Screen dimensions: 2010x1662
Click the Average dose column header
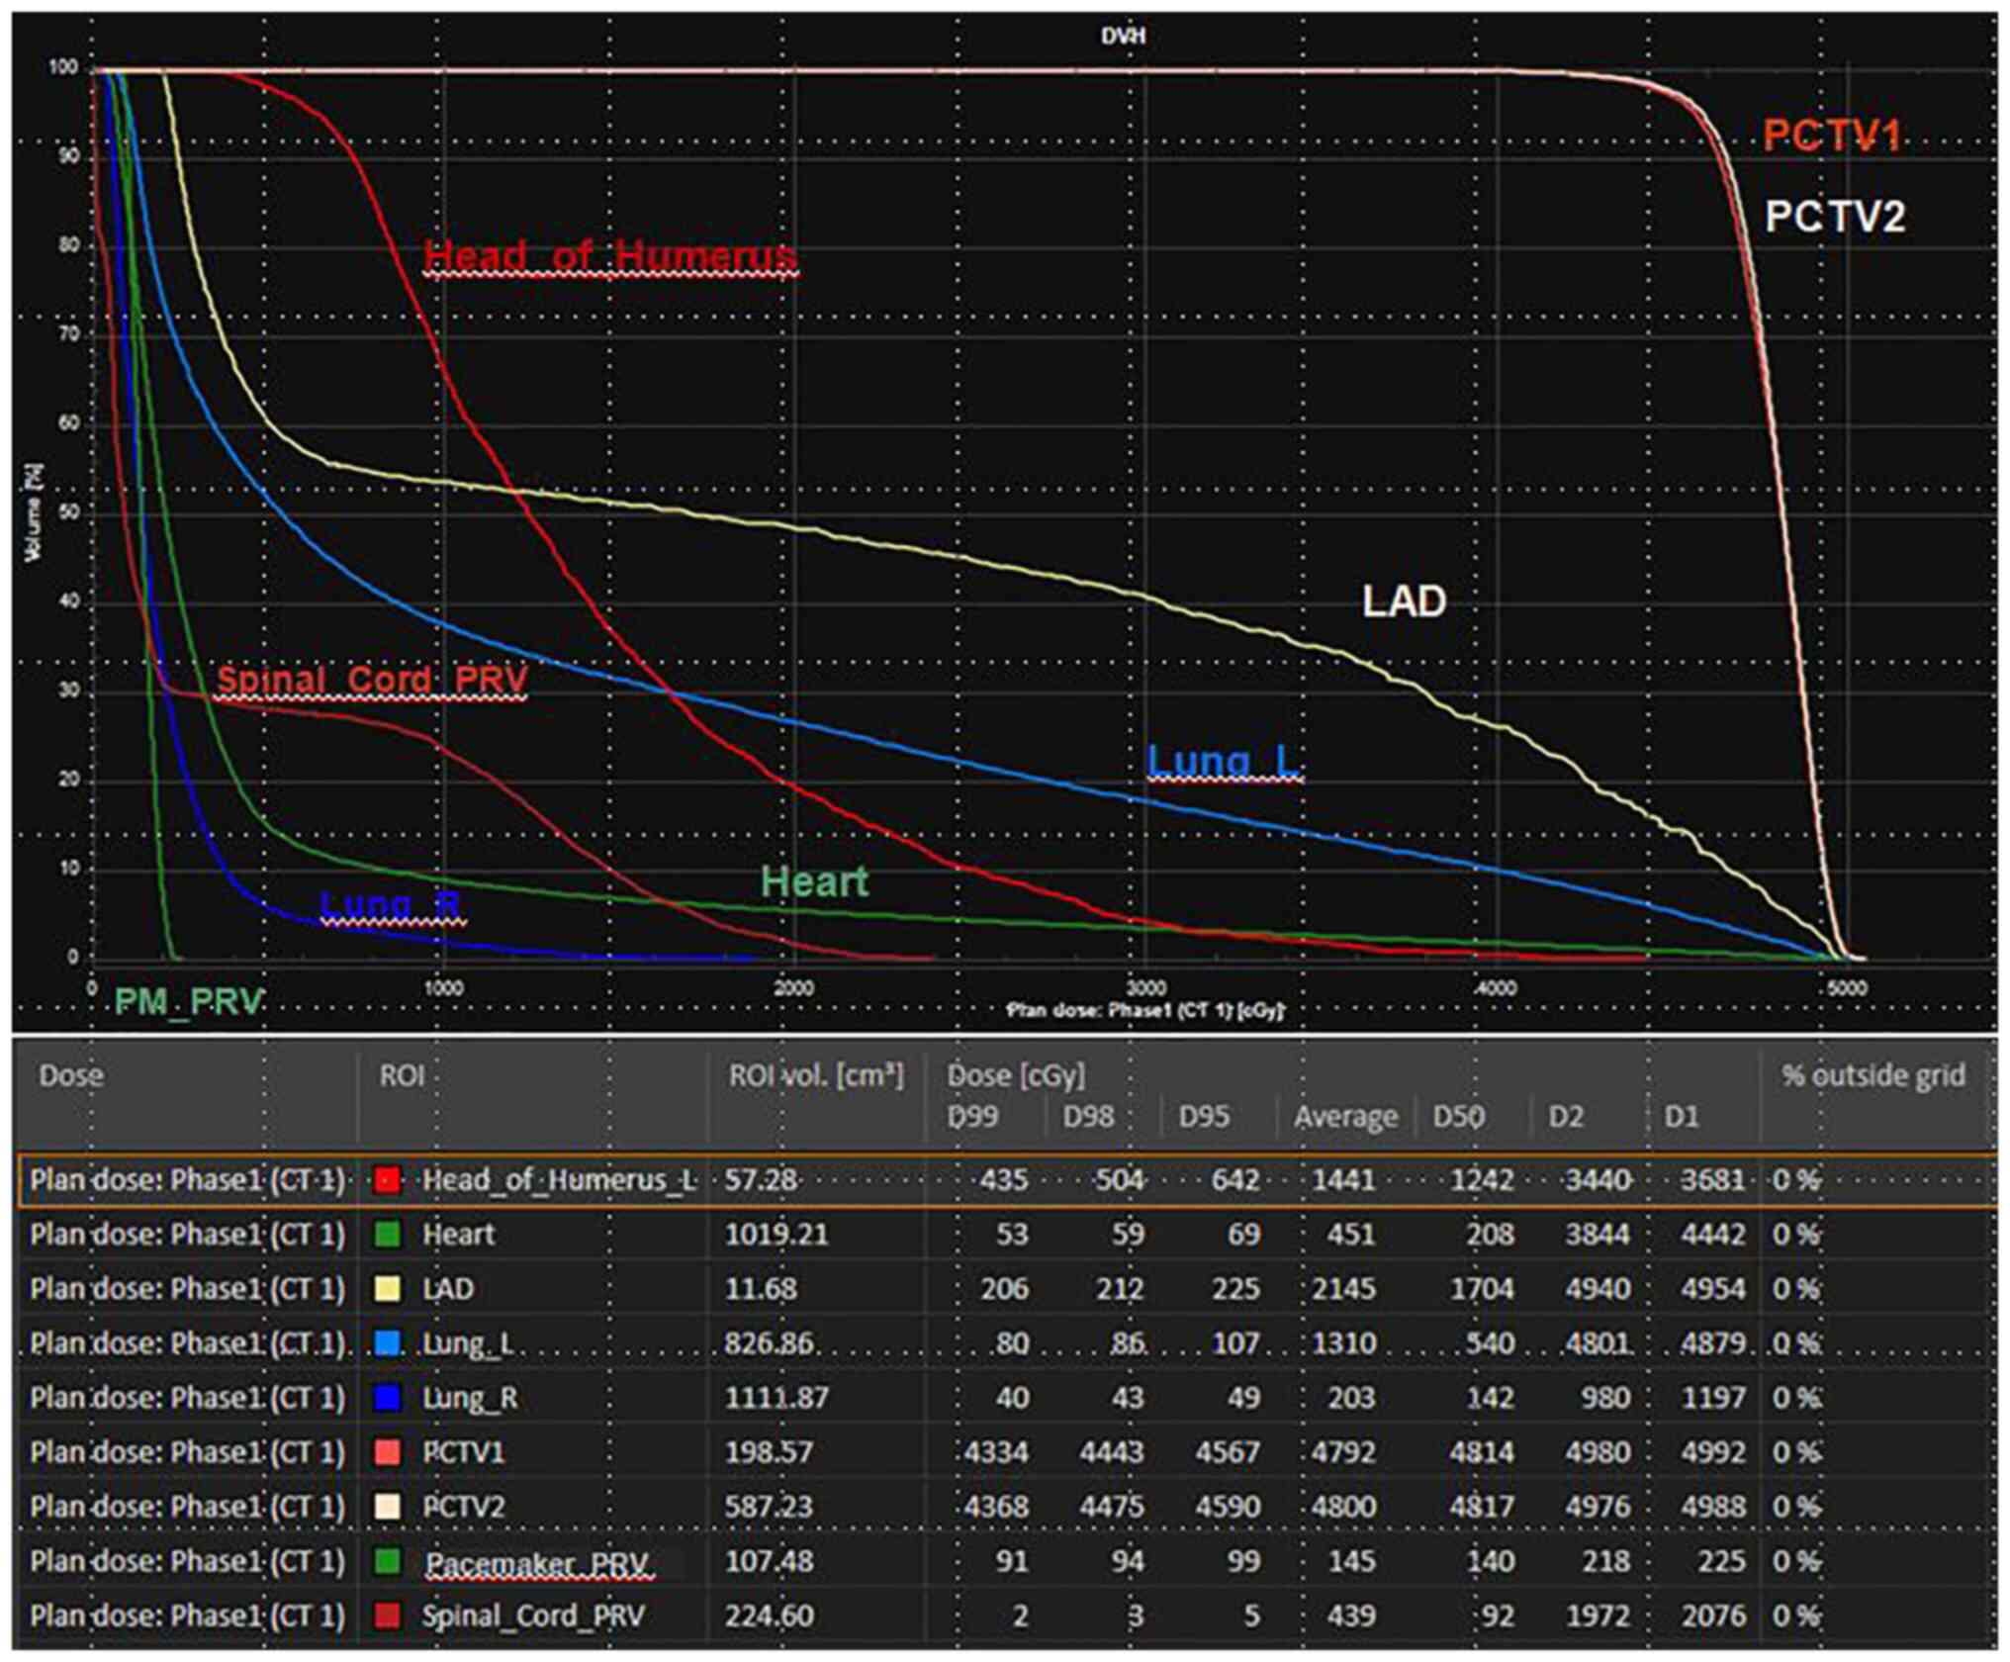click(x=1345, y=1117)
